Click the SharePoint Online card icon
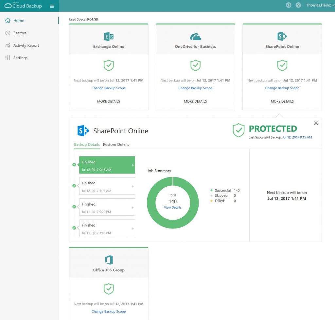The width and height of the screenshot is (335, 320). click(282, 36)
